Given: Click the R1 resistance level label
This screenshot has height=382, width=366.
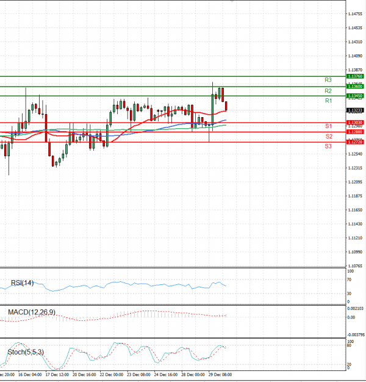Looking at the screenshot, I should tap(328, 100).
